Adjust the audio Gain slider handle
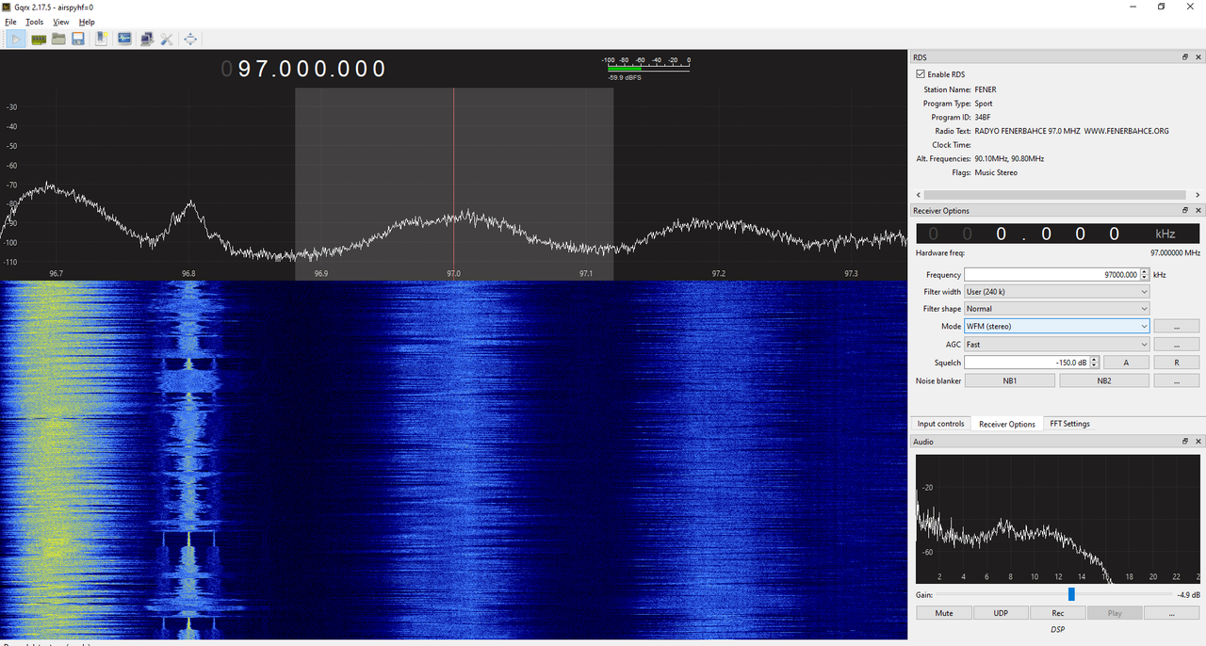This screenshot has height=646, width=1206. tap(1071, 594)
